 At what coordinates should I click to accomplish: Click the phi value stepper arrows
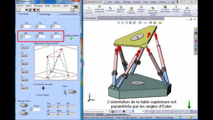[x=21, y=36]
